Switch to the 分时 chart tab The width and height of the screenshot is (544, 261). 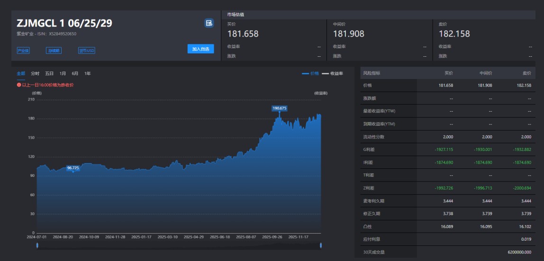coord(35,74)
